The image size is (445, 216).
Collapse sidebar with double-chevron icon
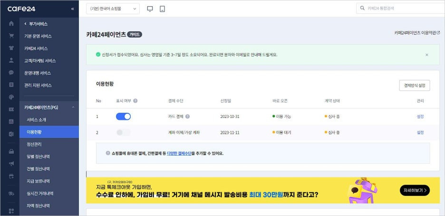[x=72, y=9]
